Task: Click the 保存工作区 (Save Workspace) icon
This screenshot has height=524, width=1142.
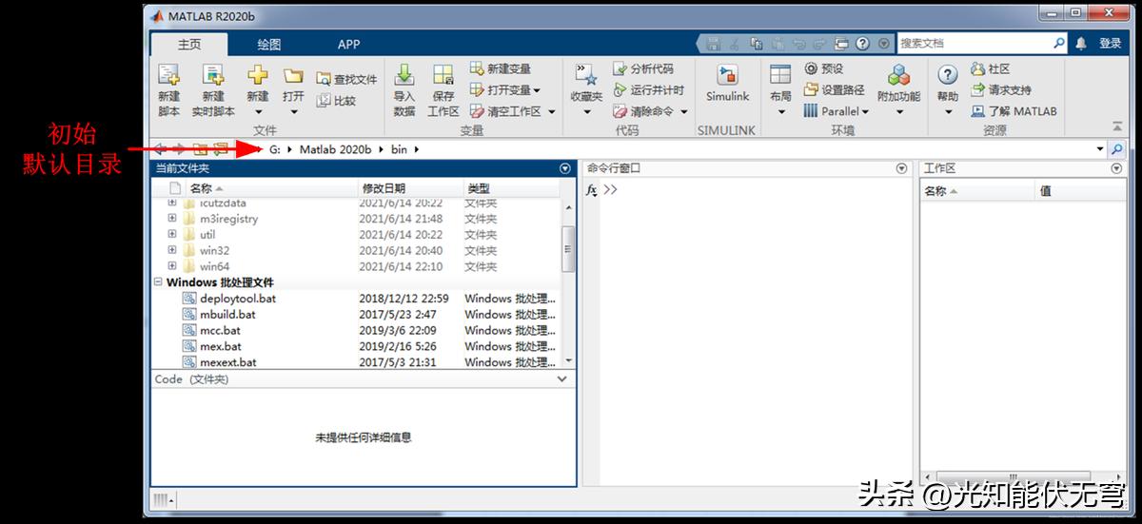Action: click(443, 75)
